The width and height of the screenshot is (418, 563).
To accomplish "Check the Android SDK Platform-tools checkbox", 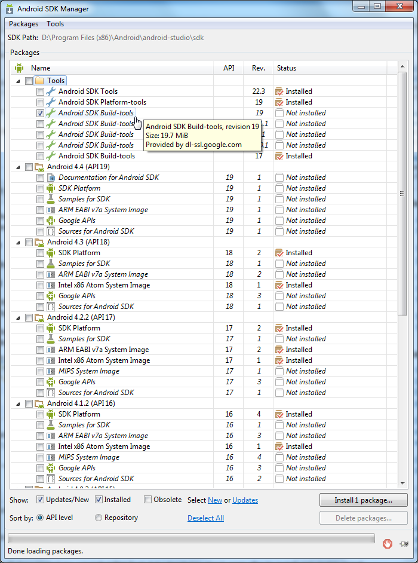I will click(40, 102).
